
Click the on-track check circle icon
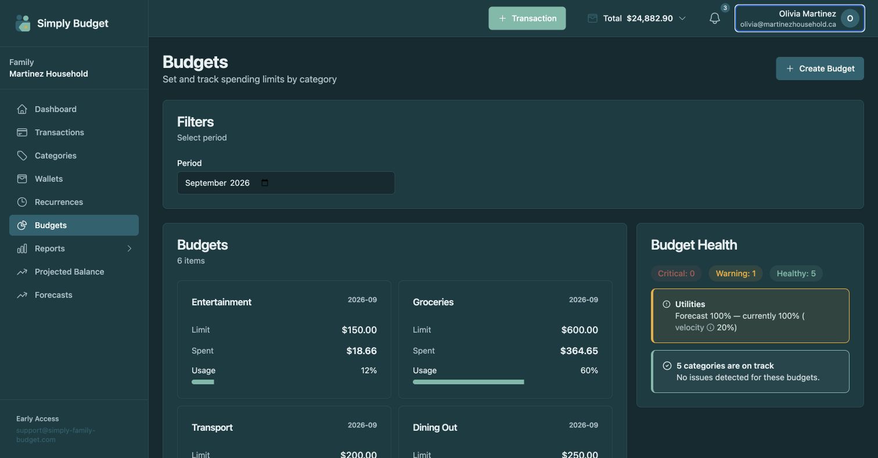coord(667,366)
